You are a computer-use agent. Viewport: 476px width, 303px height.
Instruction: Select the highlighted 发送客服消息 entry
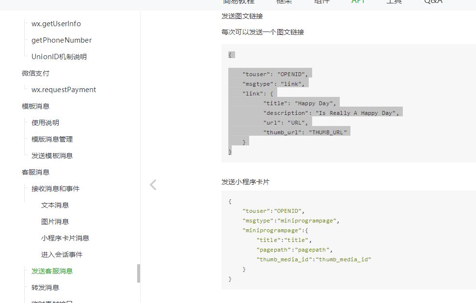(x=52, y=271)
